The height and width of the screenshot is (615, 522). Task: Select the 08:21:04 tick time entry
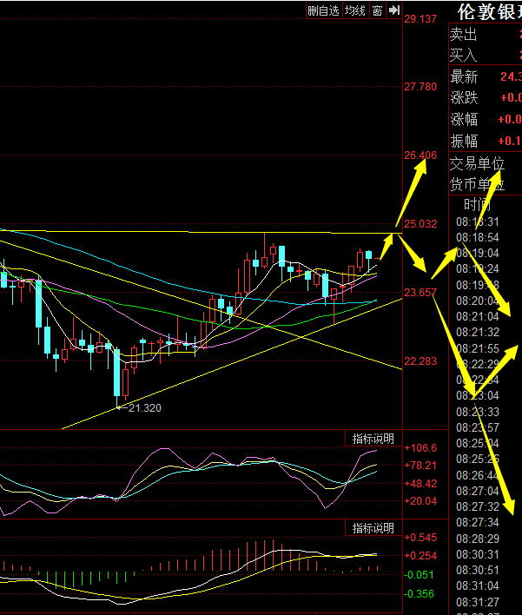[x=478, y=317]
